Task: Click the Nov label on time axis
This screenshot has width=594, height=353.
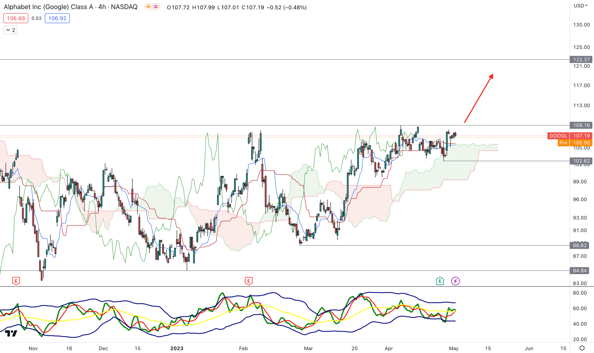Action: [x=33, y=348]
